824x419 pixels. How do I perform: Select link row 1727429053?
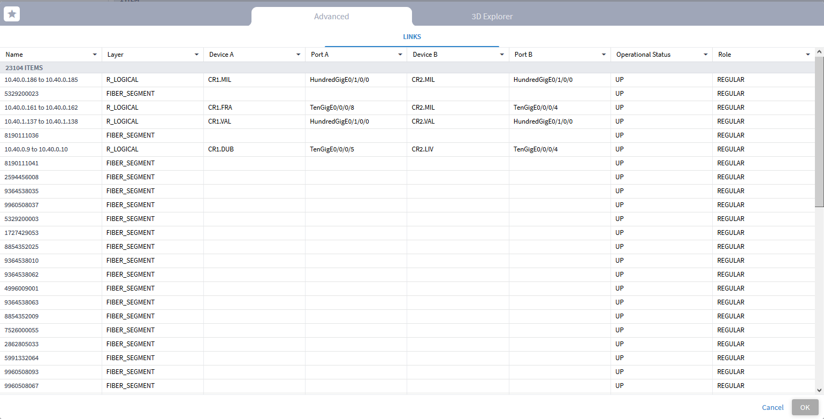coord(407,233)
